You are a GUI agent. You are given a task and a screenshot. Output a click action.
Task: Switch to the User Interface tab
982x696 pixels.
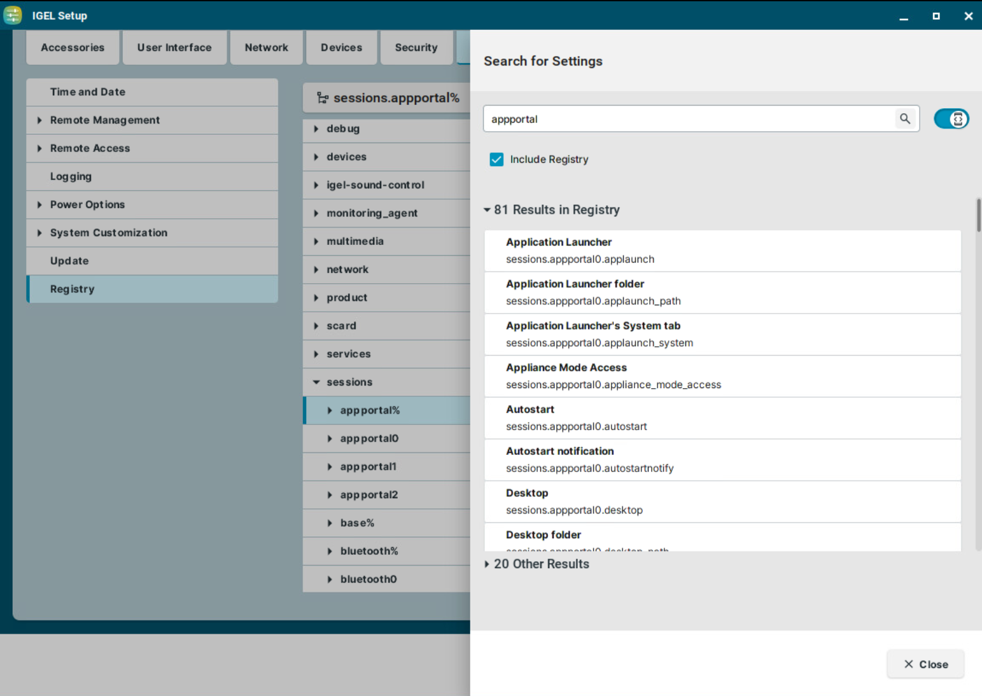click(x=174, y=48)
